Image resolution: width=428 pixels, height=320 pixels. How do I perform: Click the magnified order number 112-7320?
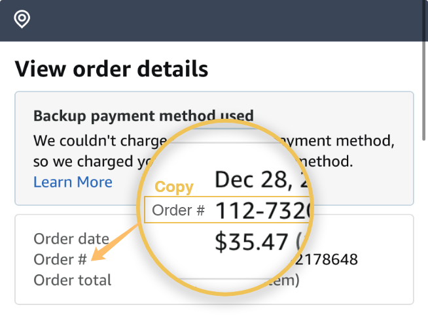pyautogui.click(x=262, y=210)
